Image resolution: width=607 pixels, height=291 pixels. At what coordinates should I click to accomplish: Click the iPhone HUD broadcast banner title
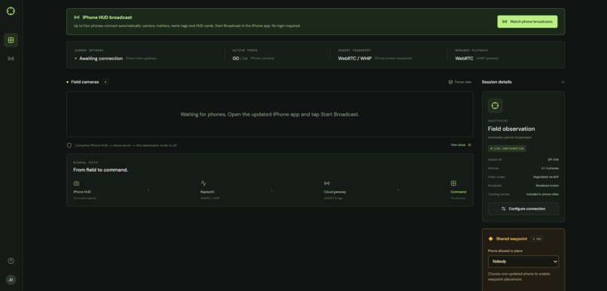(107, 17)
